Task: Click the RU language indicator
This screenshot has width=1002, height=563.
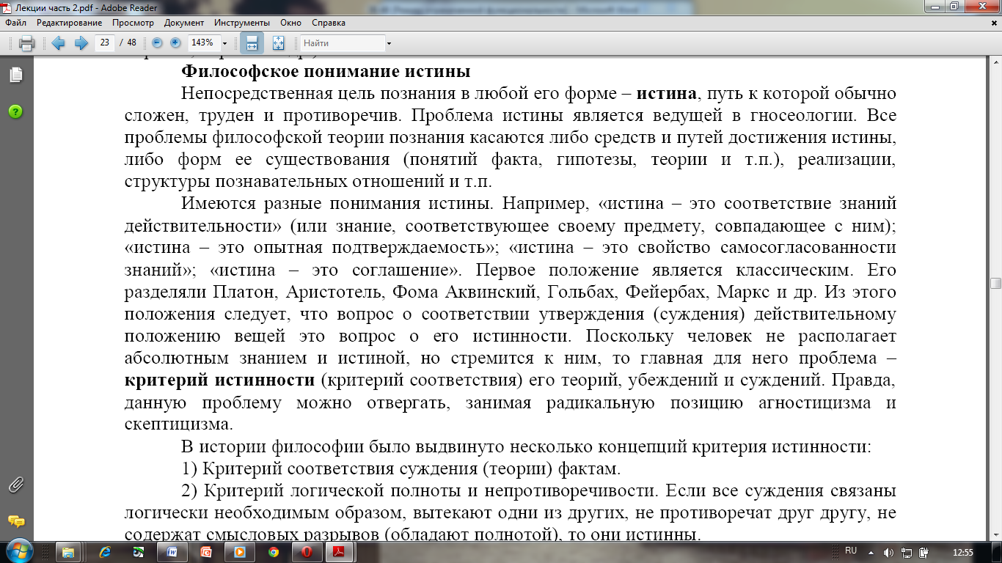Action: coord(851,551)
